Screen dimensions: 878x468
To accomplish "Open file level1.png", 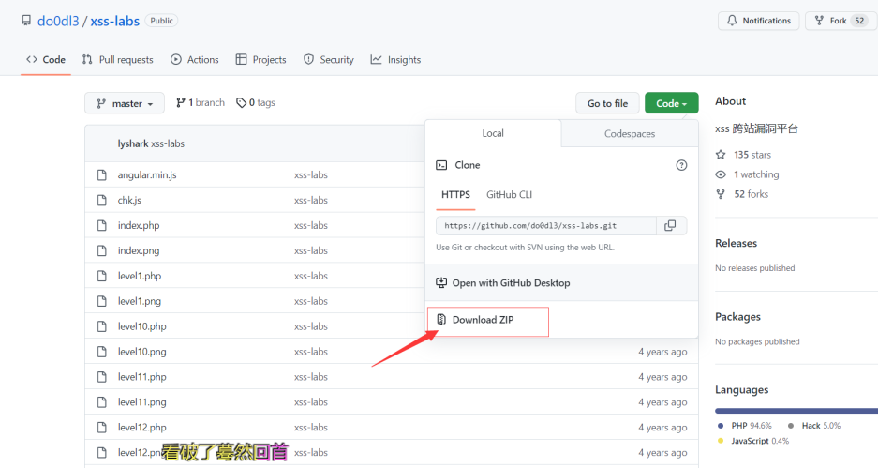I will point(140,301).
